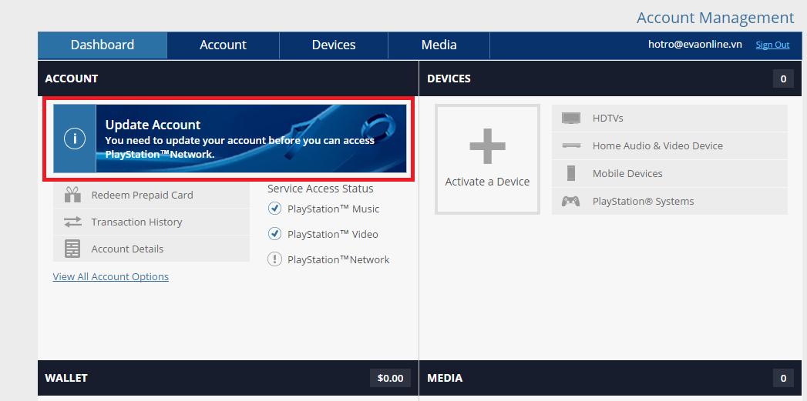Click the Mobile Devices phone icon
The image size is (807, 401).
click(x=571, y=173)
